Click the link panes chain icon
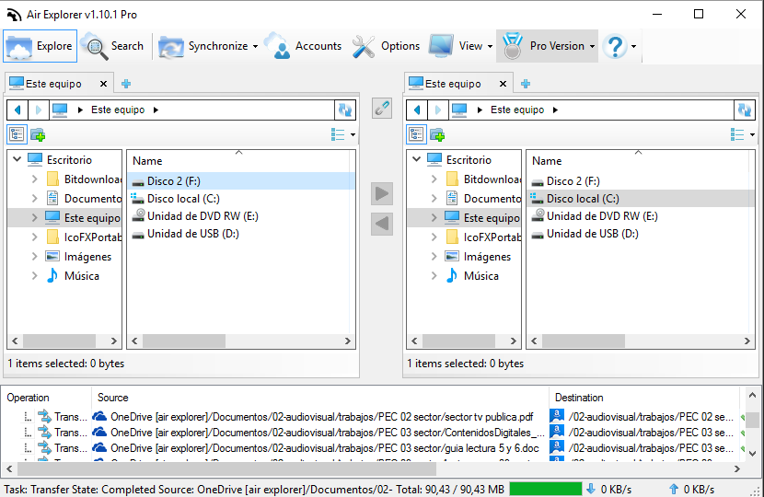Image resolution: width=764 pixels, height=497 pixels. pyautogui.click(x=382, y=108)
